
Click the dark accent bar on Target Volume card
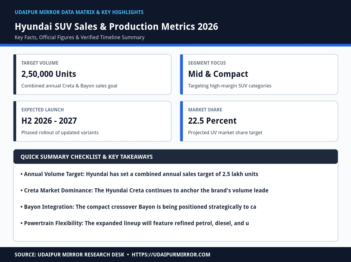tap(15, 74)
